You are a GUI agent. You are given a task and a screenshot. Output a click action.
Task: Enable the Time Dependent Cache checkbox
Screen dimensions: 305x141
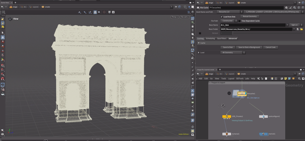(x=239, y=21)
